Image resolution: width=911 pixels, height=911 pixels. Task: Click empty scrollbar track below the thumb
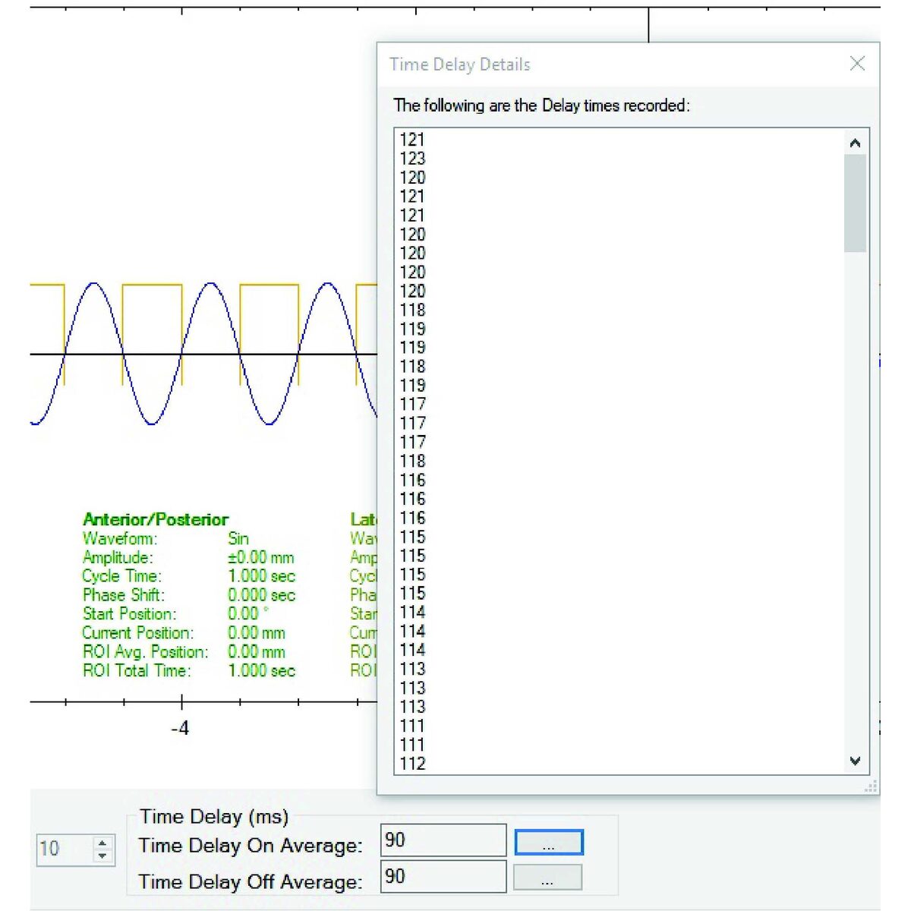coord(855,501)
